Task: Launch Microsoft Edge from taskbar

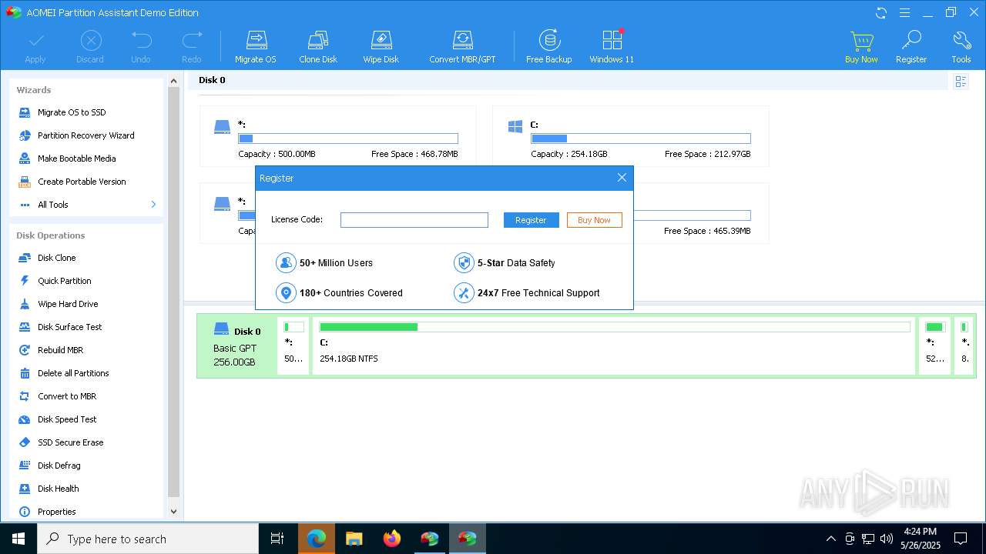Action: pos(317,539)
